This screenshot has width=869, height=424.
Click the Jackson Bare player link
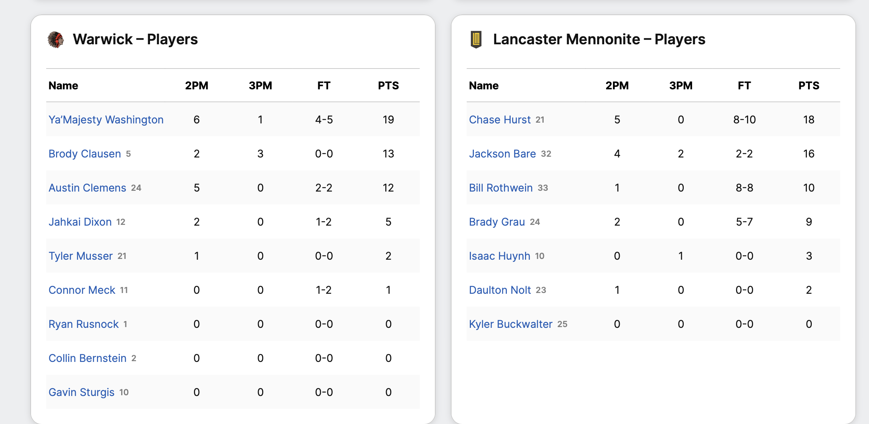pyautogui.click(x=502, y=154)
